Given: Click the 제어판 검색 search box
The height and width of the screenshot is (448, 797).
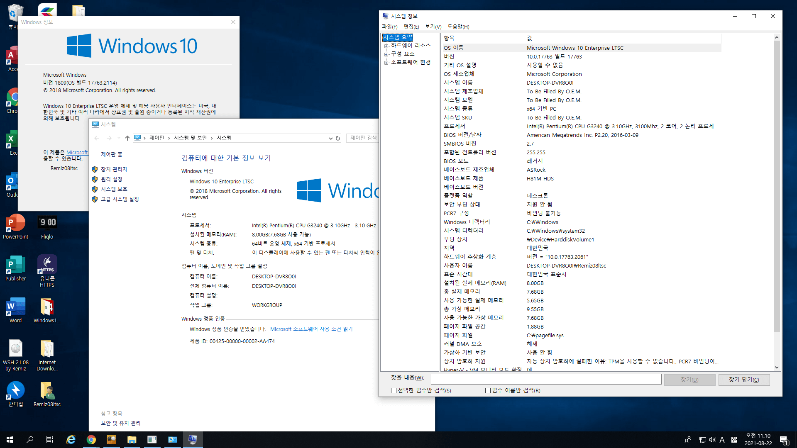Looking at the screenshot, I should (362, 138).
